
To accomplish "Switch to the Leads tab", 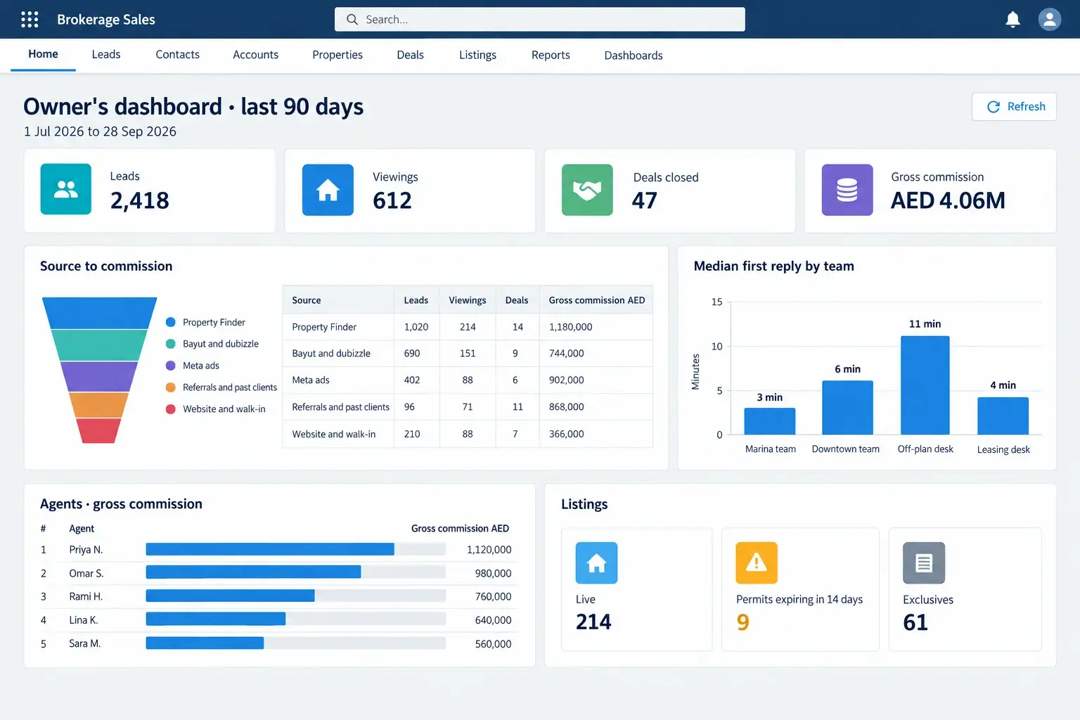I will (106, 55).
